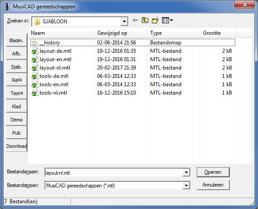Open the Demo shortcut
This screenshot has height=209, width=258.
(x=16, y=120)
